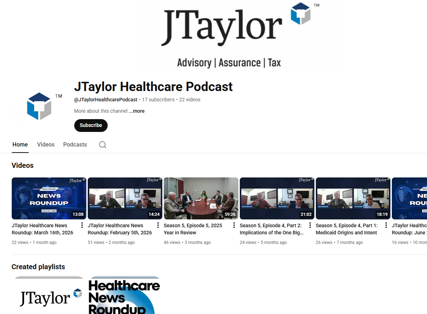
Task: Open title 'Season 5, Episode 4, Part 1: Medicaid Origins'
Action: coord(347,229)
